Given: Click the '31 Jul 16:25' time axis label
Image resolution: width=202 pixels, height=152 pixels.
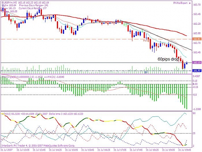Looking at the screenshot, I should (104, 150).
